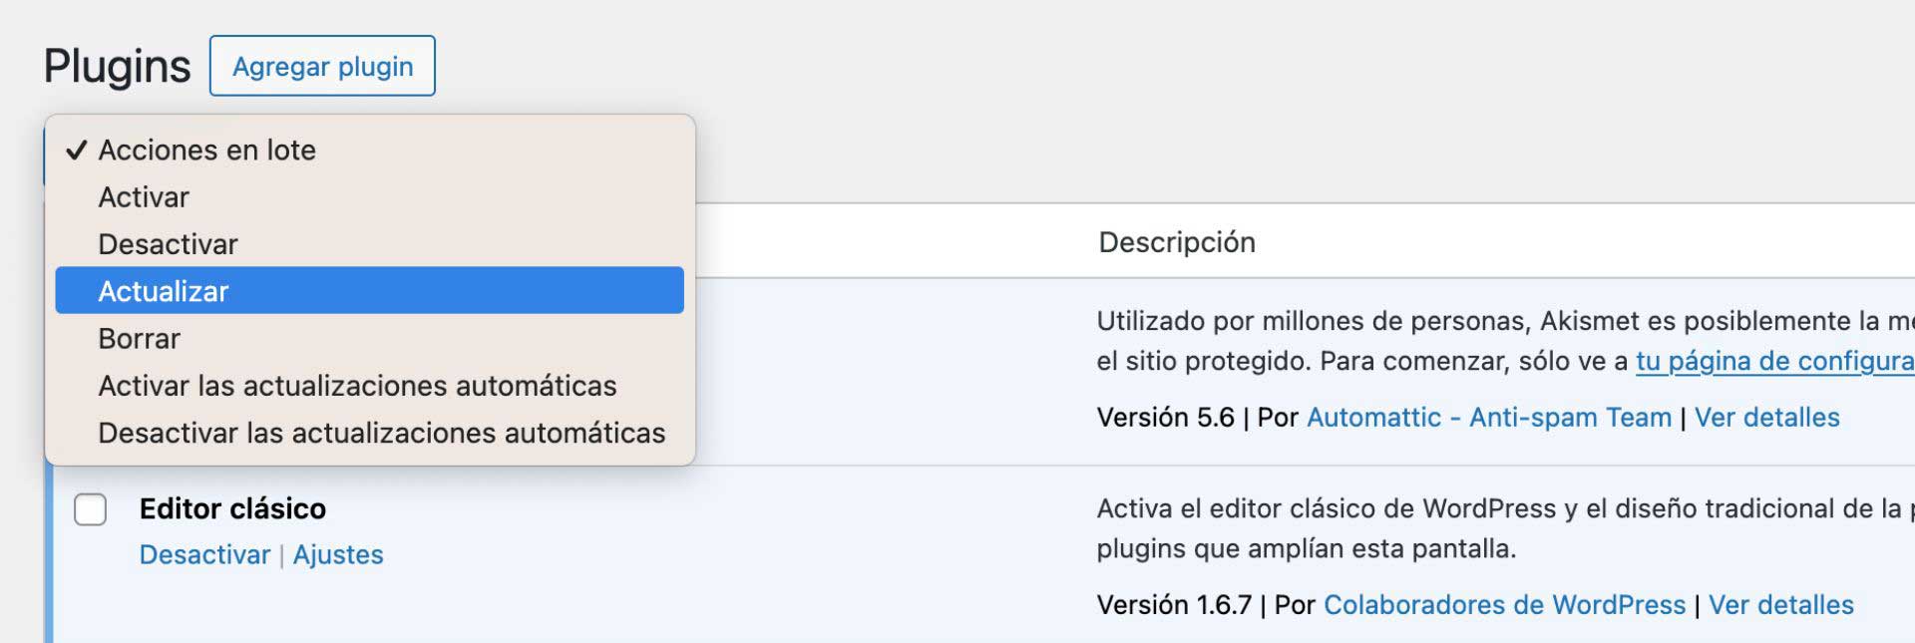Click the Colaboradores de WordPress link
Screen dimensions: 1915x643
[1504, 604]
